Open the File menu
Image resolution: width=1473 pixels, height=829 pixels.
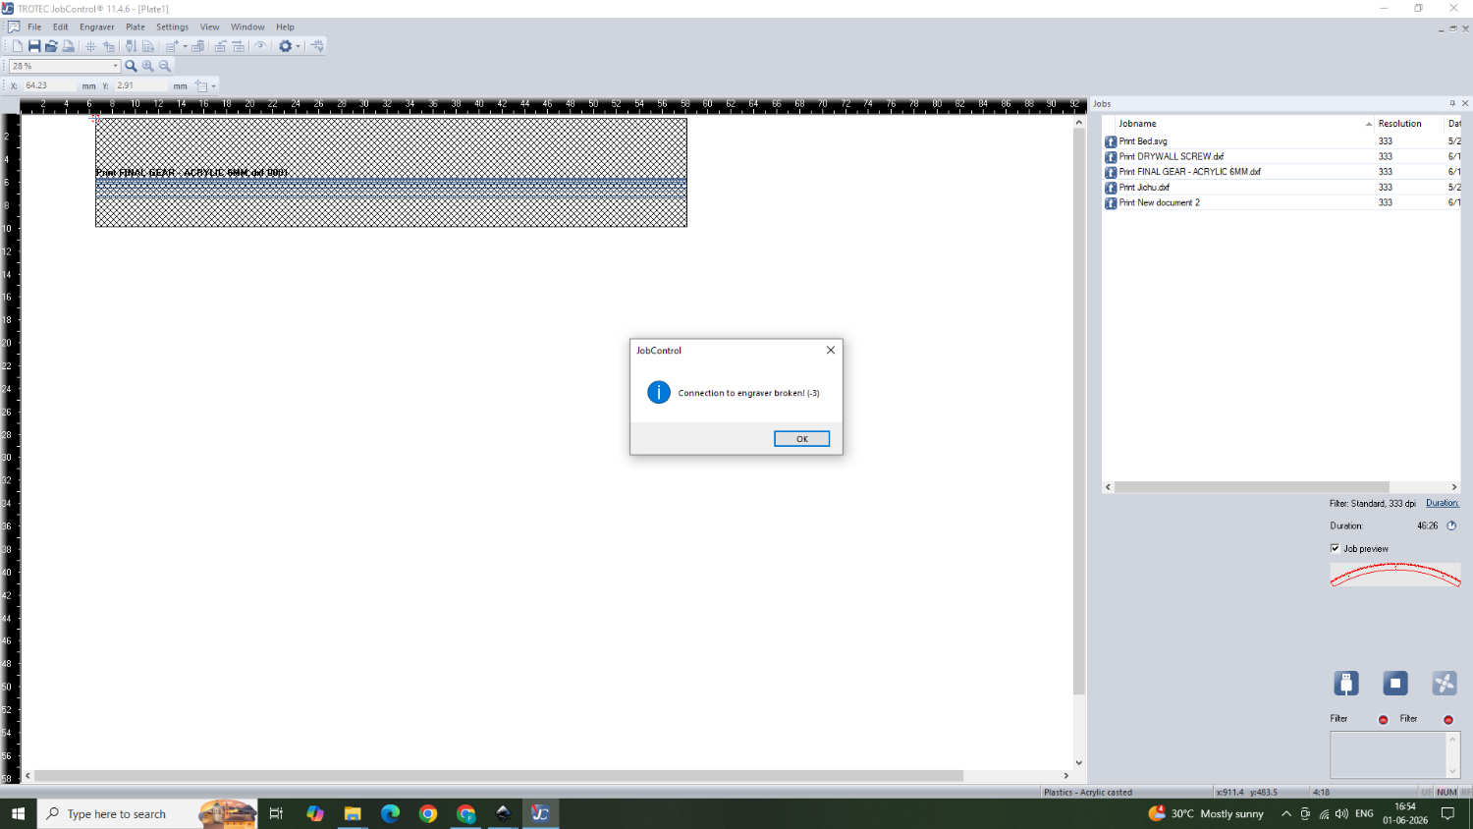pos(34,28)
